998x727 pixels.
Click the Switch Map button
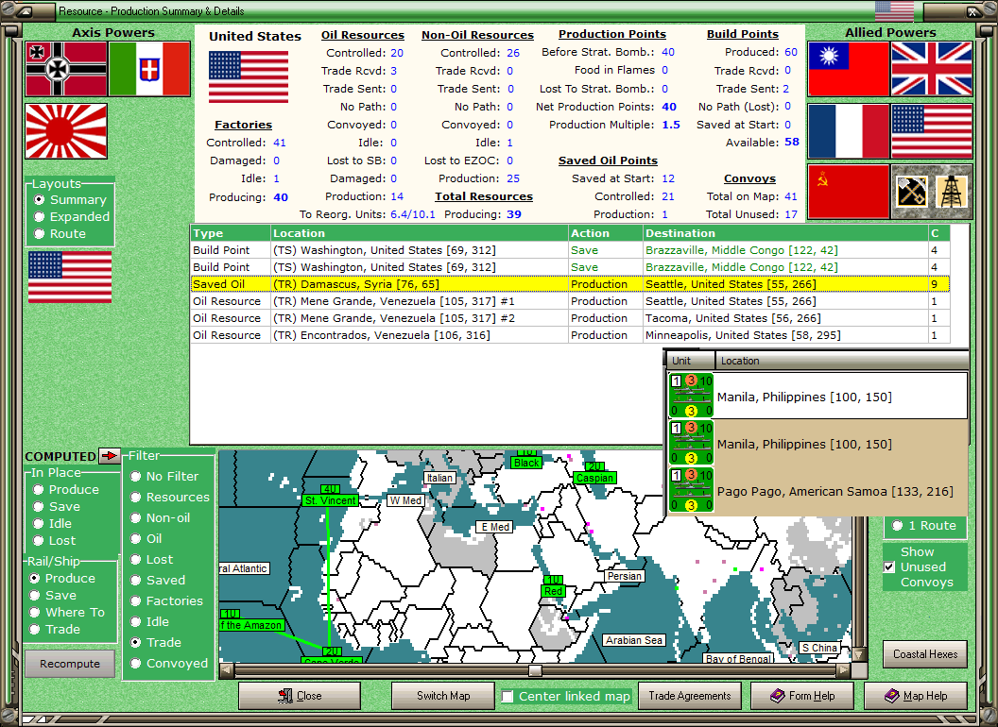(x=443, y=696)
